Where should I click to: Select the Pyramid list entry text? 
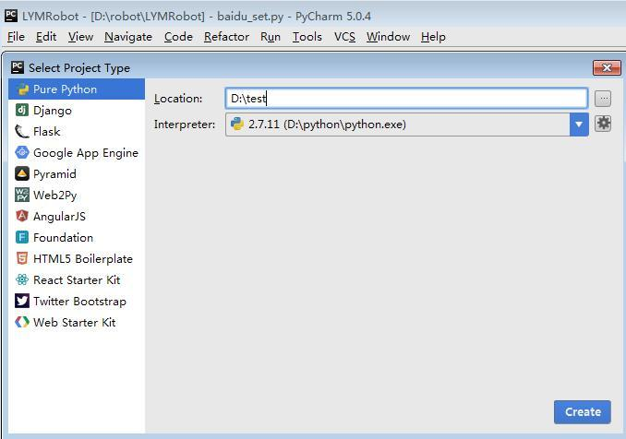(x=54, y=174)
